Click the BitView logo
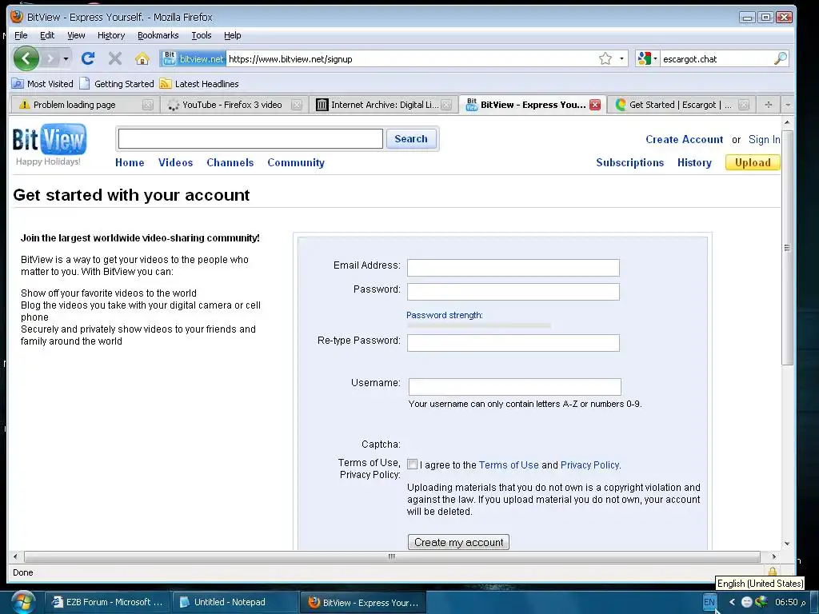This screenshot has height=614, width=819. click(x=50, y=140)
